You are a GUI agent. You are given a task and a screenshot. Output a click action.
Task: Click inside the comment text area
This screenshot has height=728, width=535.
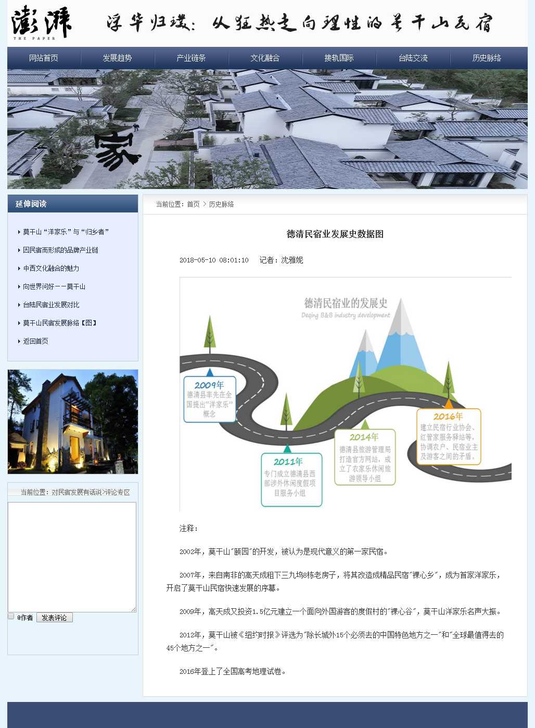72,557
